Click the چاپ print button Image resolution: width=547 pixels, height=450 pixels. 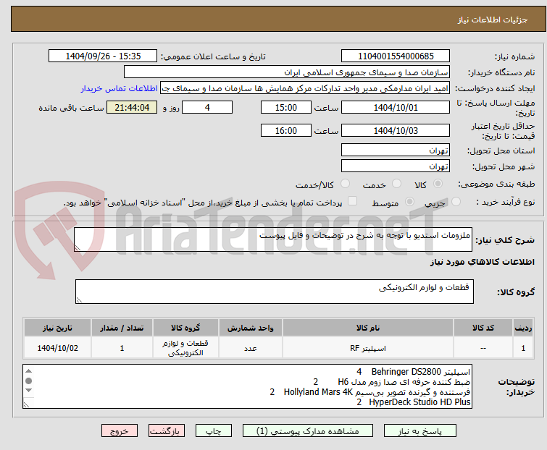click(x=214, y=431)
